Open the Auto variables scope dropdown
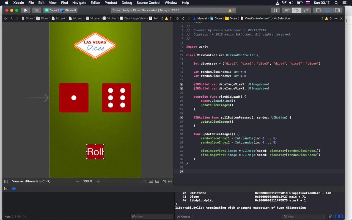352x220 pixels. pos(9,216)
